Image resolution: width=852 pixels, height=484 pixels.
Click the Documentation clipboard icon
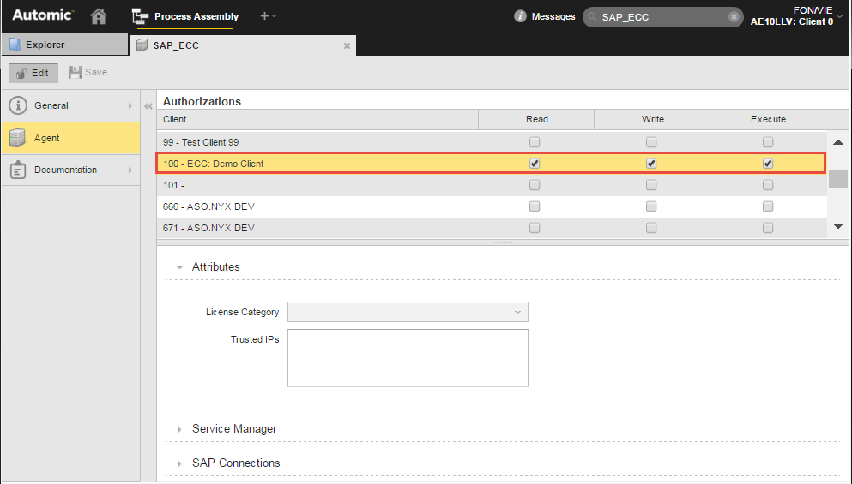(x=18, y=170)
